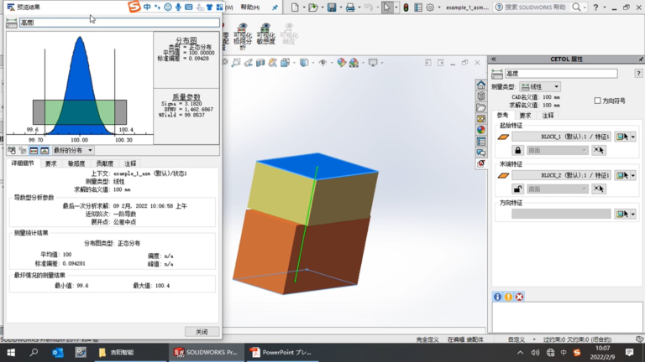
Task: Click the 可视化极限分析 tool icon
Action: pos(243,36)
